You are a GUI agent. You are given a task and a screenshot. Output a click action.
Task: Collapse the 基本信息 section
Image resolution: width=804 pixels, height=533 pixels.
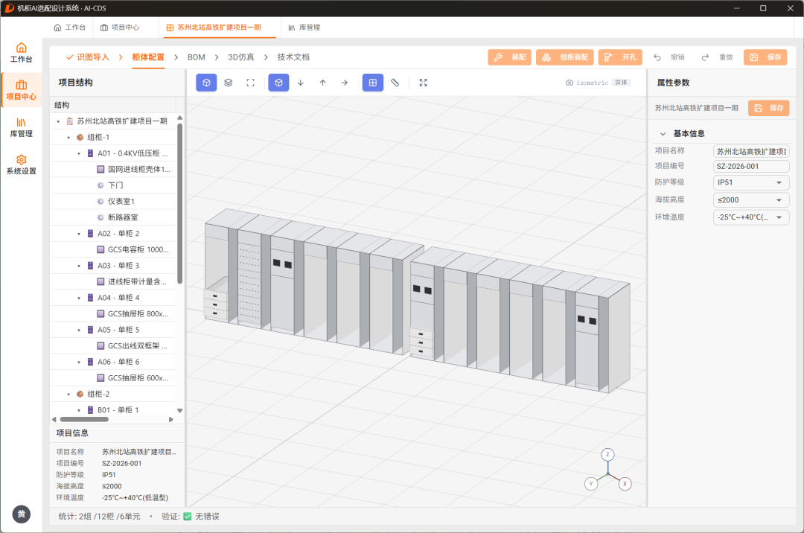click(663, 134)
